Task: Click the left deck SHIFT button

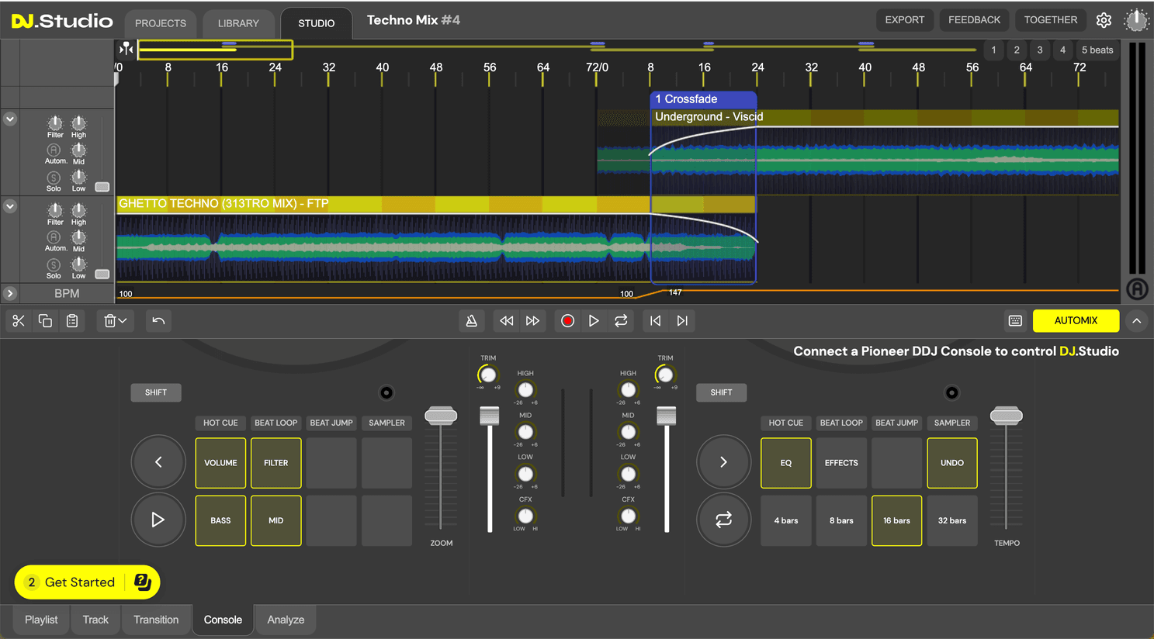Action: pos(156,392)
